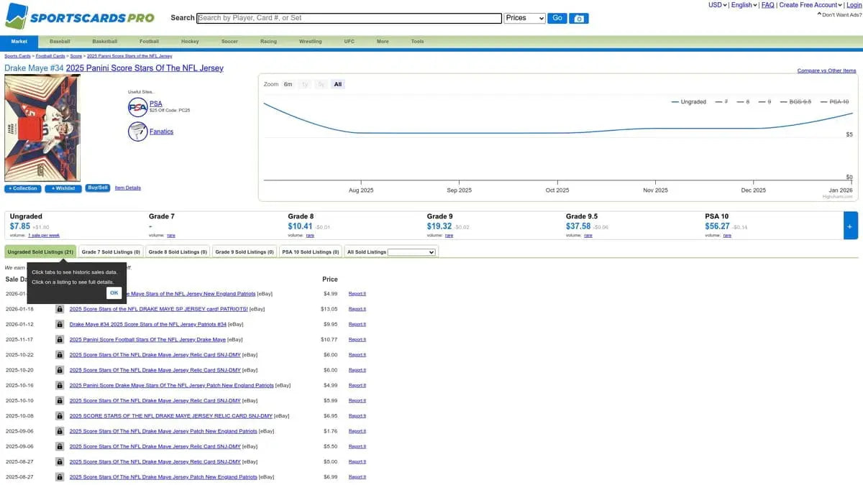This screenshot has height=485, width=863.
Task: Open the FAQ link
Action: pos(767,5)
